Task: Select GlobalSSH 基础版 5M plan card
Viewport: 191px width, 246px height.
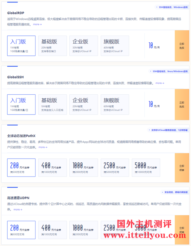Action: [52, 105]
